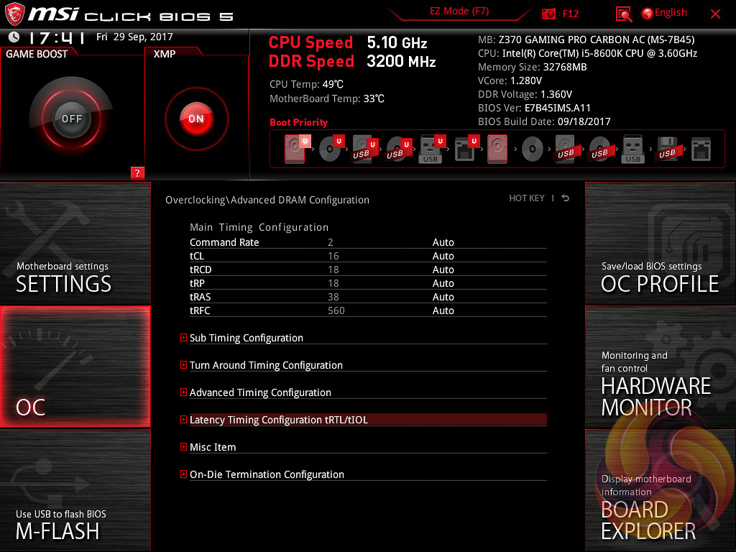736x552 pixels.
Task: Open the language globe icon
Action: (x=647, y=14)
